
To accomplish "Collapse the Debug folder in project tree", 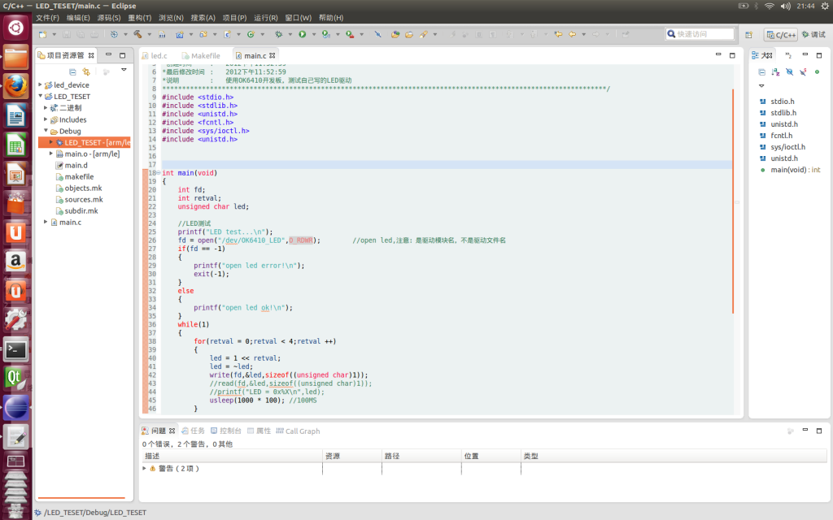I will 46,131.
